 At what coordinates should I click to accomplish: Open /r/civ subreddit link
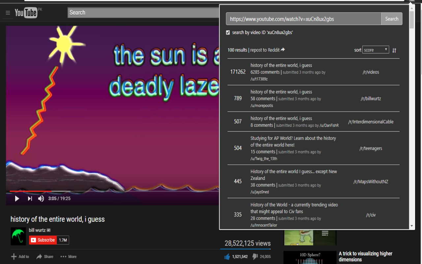pyautogui.click(x=371, y=215)
